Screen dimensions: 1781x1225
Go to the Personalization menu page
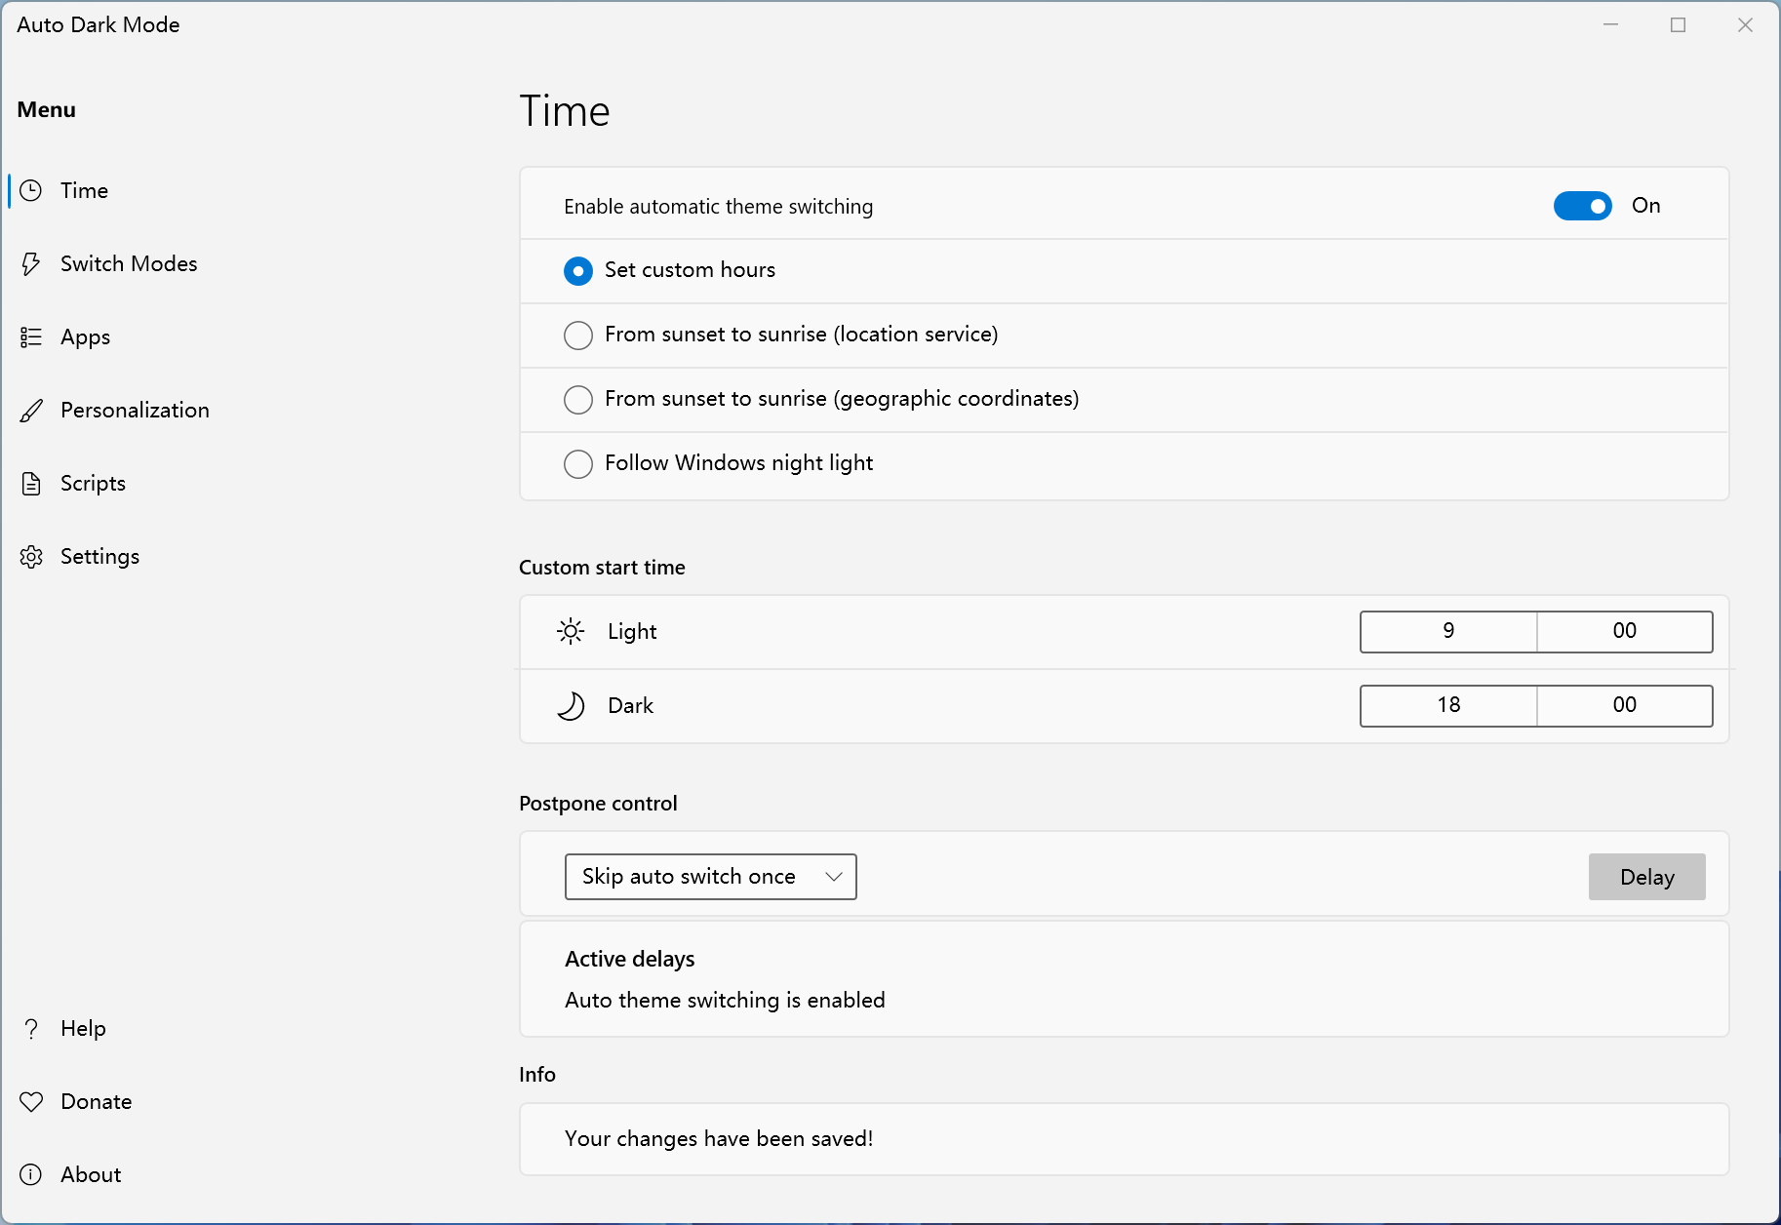(x=135, y=411)
